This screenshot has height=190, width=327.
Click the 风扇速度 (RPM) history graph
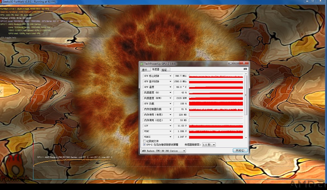click(216, 98)
